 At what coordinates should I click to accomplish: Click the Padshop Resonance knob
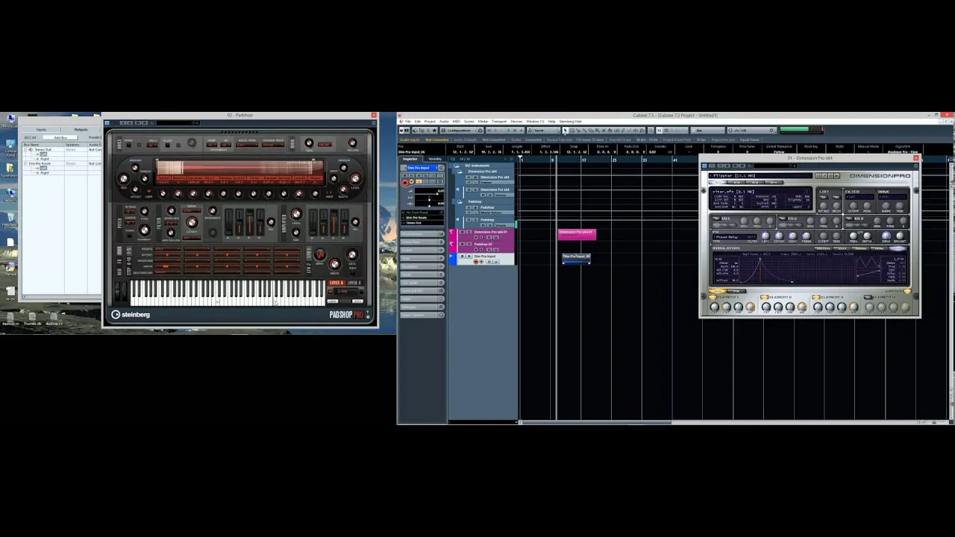coord(212,210)
